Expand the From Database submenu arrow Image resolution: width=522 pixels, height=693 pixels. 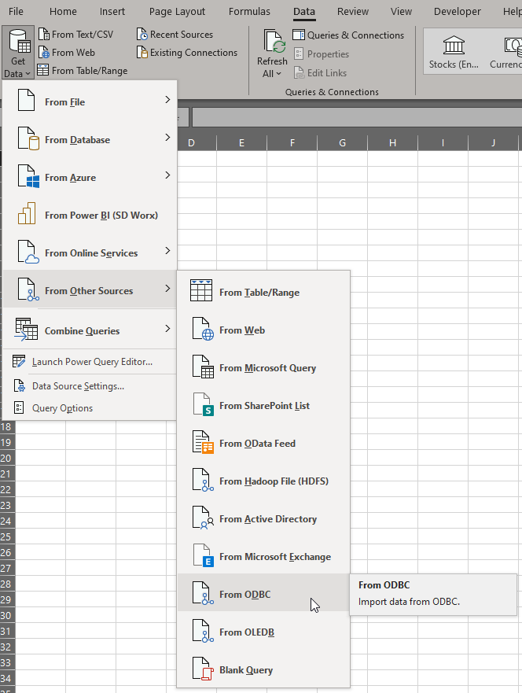(x=167, y=138)
